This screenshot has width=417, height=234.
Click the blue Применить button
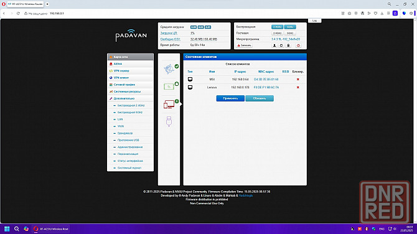point(230,98)
